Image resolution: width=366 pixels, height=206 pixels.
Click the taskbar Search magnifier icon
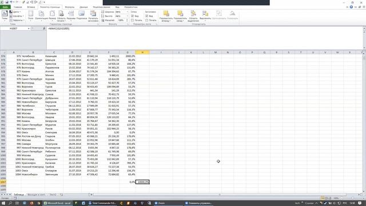pyautogui.click(x=10, y=203)
